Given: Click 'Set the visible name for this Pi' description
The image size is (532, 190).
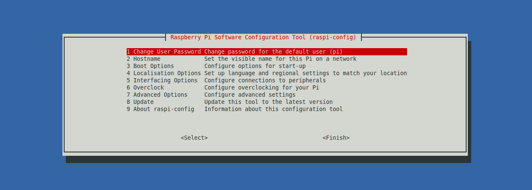Looking at the screenshot, I should [x=280, y=59].
